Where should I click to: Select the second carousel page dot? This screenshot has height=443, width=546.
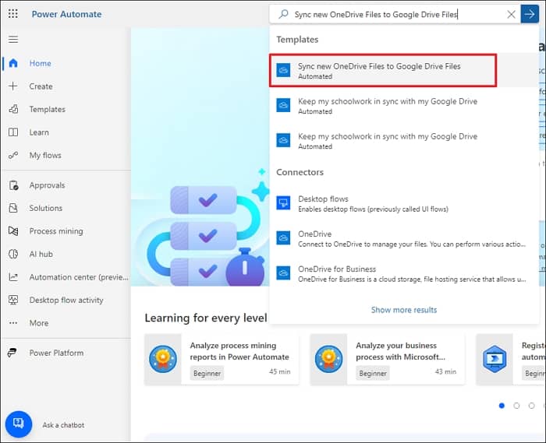pos(516,406)
